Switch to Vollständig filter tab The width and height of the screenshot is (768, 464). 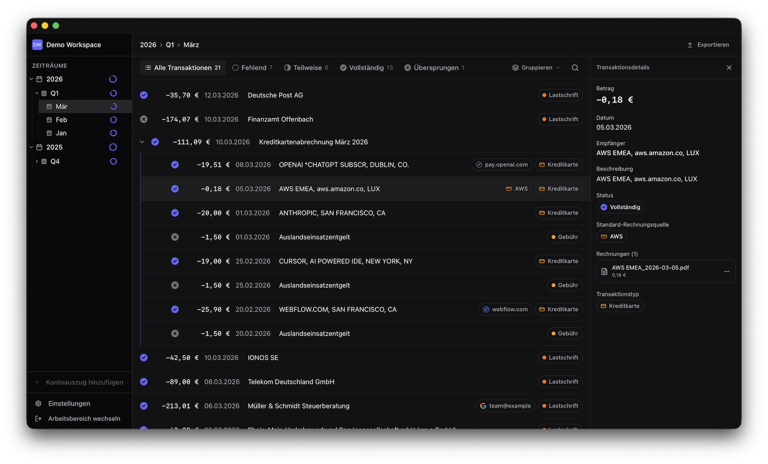[x=366, y=68]
